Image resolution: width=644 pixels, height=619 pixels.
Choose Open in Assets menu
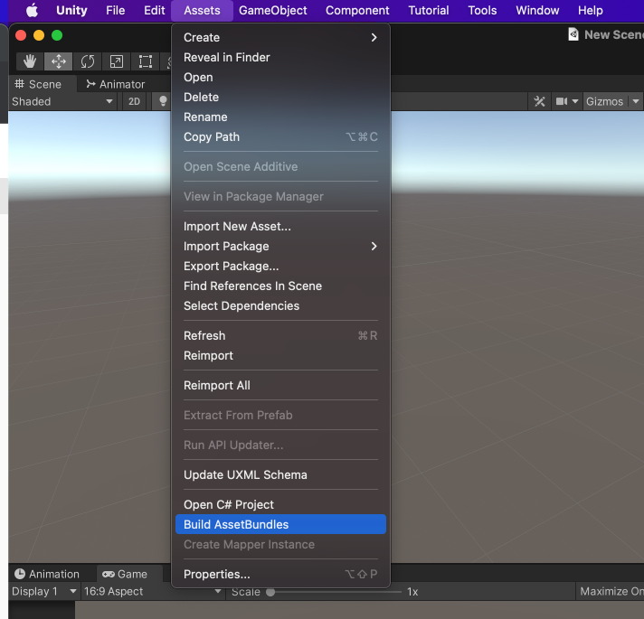click(x=280, y=77)
